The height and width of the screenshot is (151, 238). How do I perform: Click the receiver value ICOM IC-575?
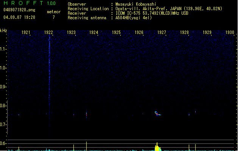pos(128,13)
